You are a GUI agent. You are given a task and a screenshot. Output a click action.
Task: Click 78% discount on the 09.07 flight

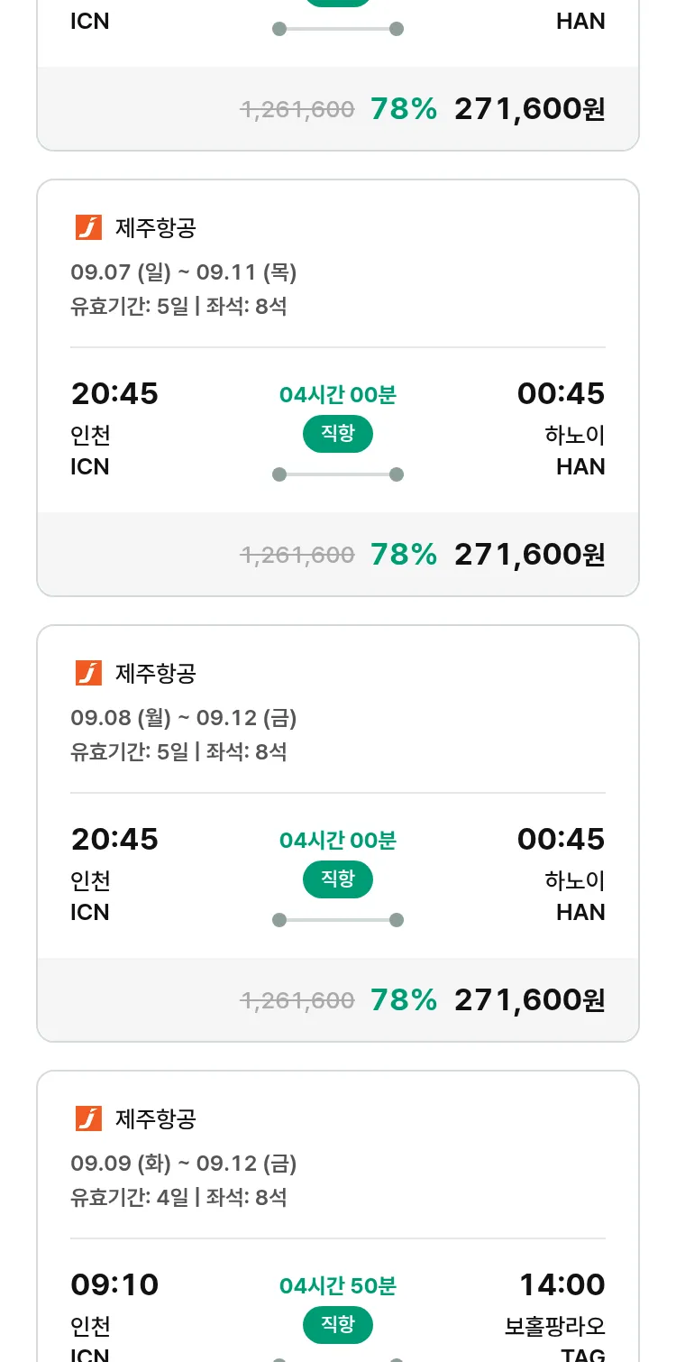(403, 554)
